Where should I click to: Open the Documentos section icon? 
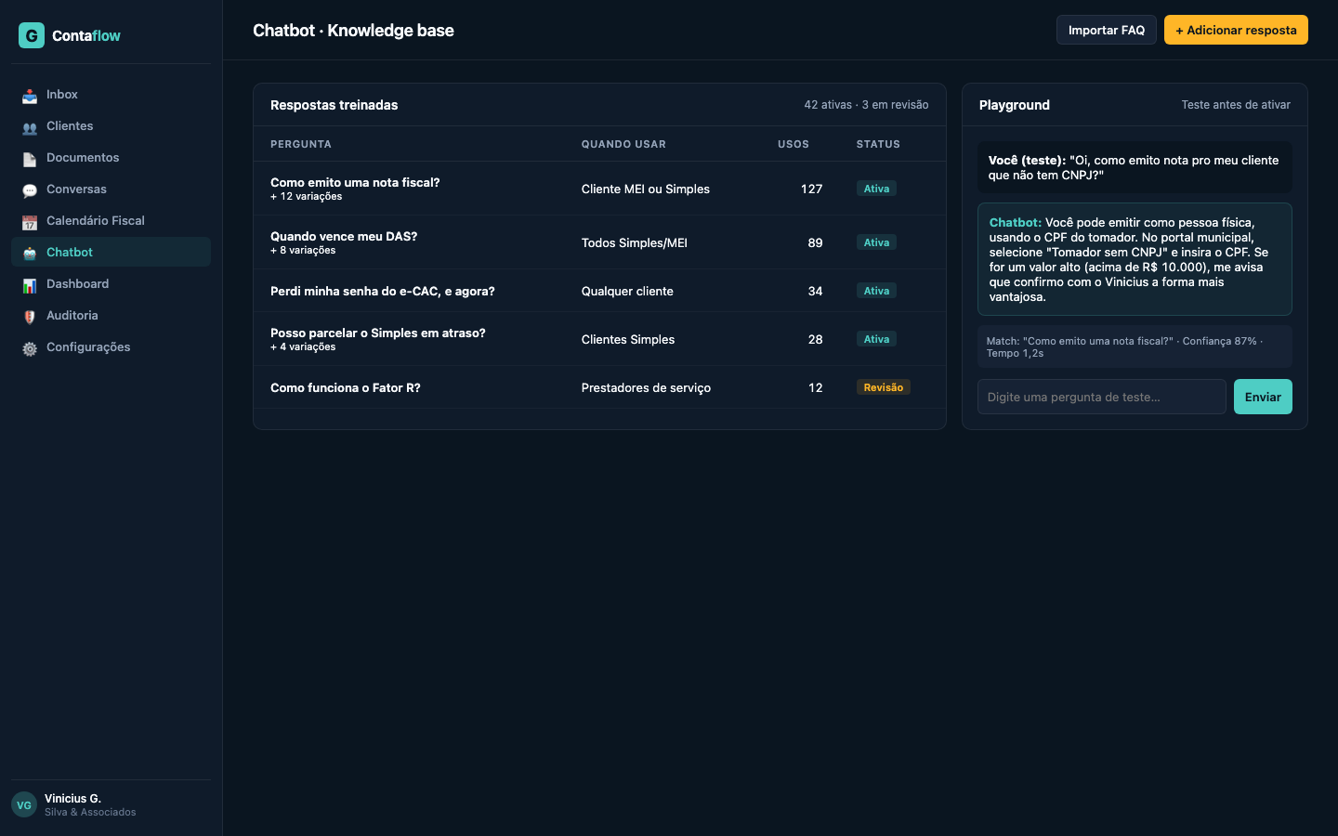click(x=29, y=157)
